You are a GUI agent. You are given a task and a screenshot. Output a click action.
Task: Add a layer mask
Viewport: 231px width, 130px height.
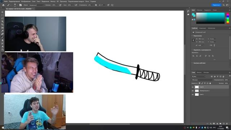point(214,123)
